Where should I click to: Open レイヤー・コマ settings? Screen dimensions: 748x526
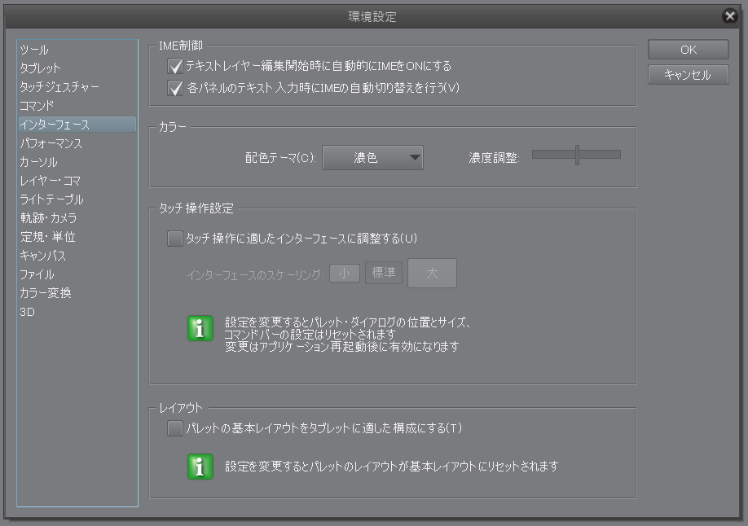pyautogui.click(x=77, y=181)
